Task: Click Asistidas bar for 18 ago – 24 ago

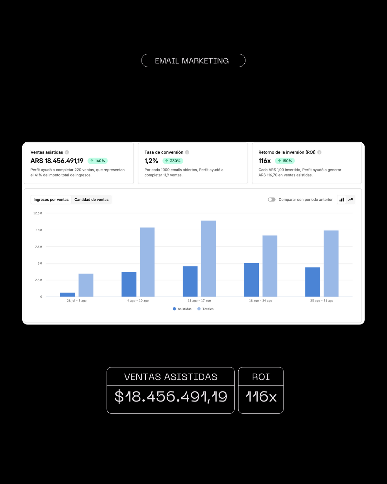Action: 251,280
